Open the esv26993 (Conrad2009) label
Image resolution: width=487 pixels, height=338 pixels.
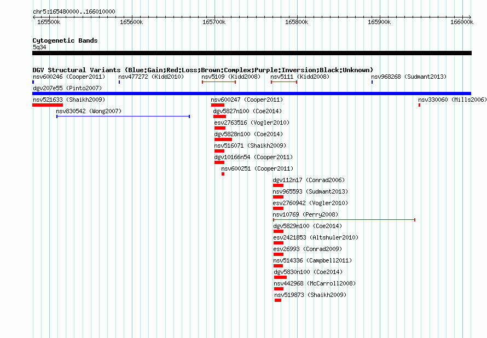308,249
